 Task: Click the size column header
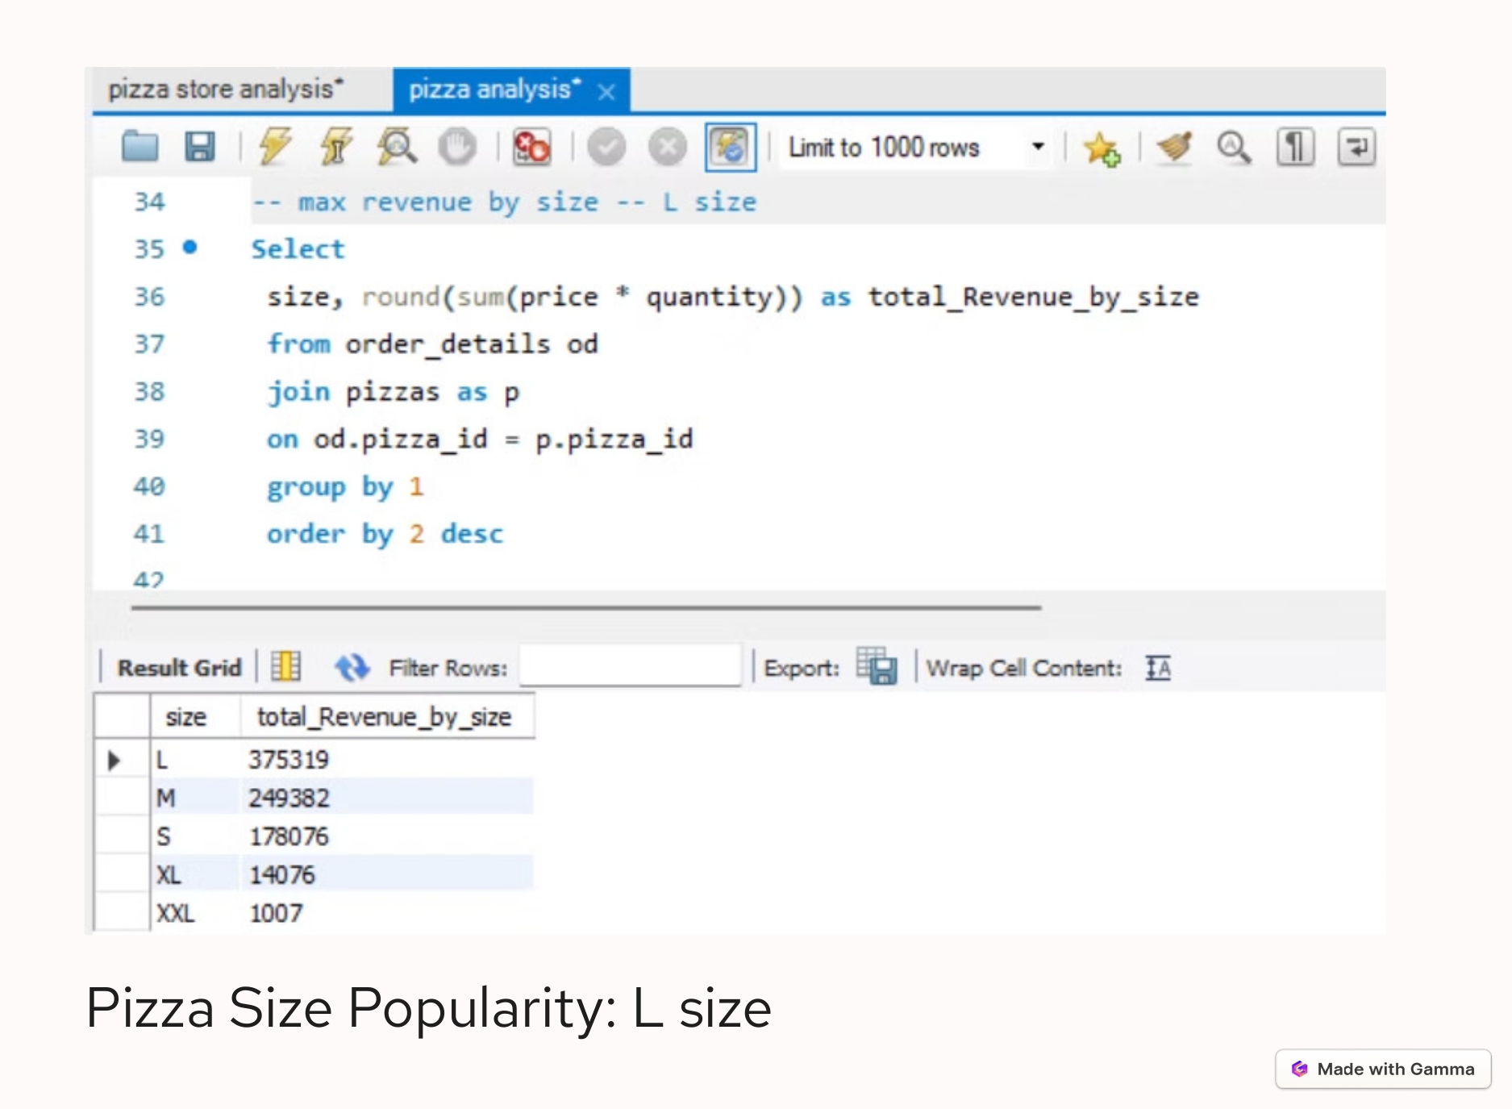pos(195,717)
